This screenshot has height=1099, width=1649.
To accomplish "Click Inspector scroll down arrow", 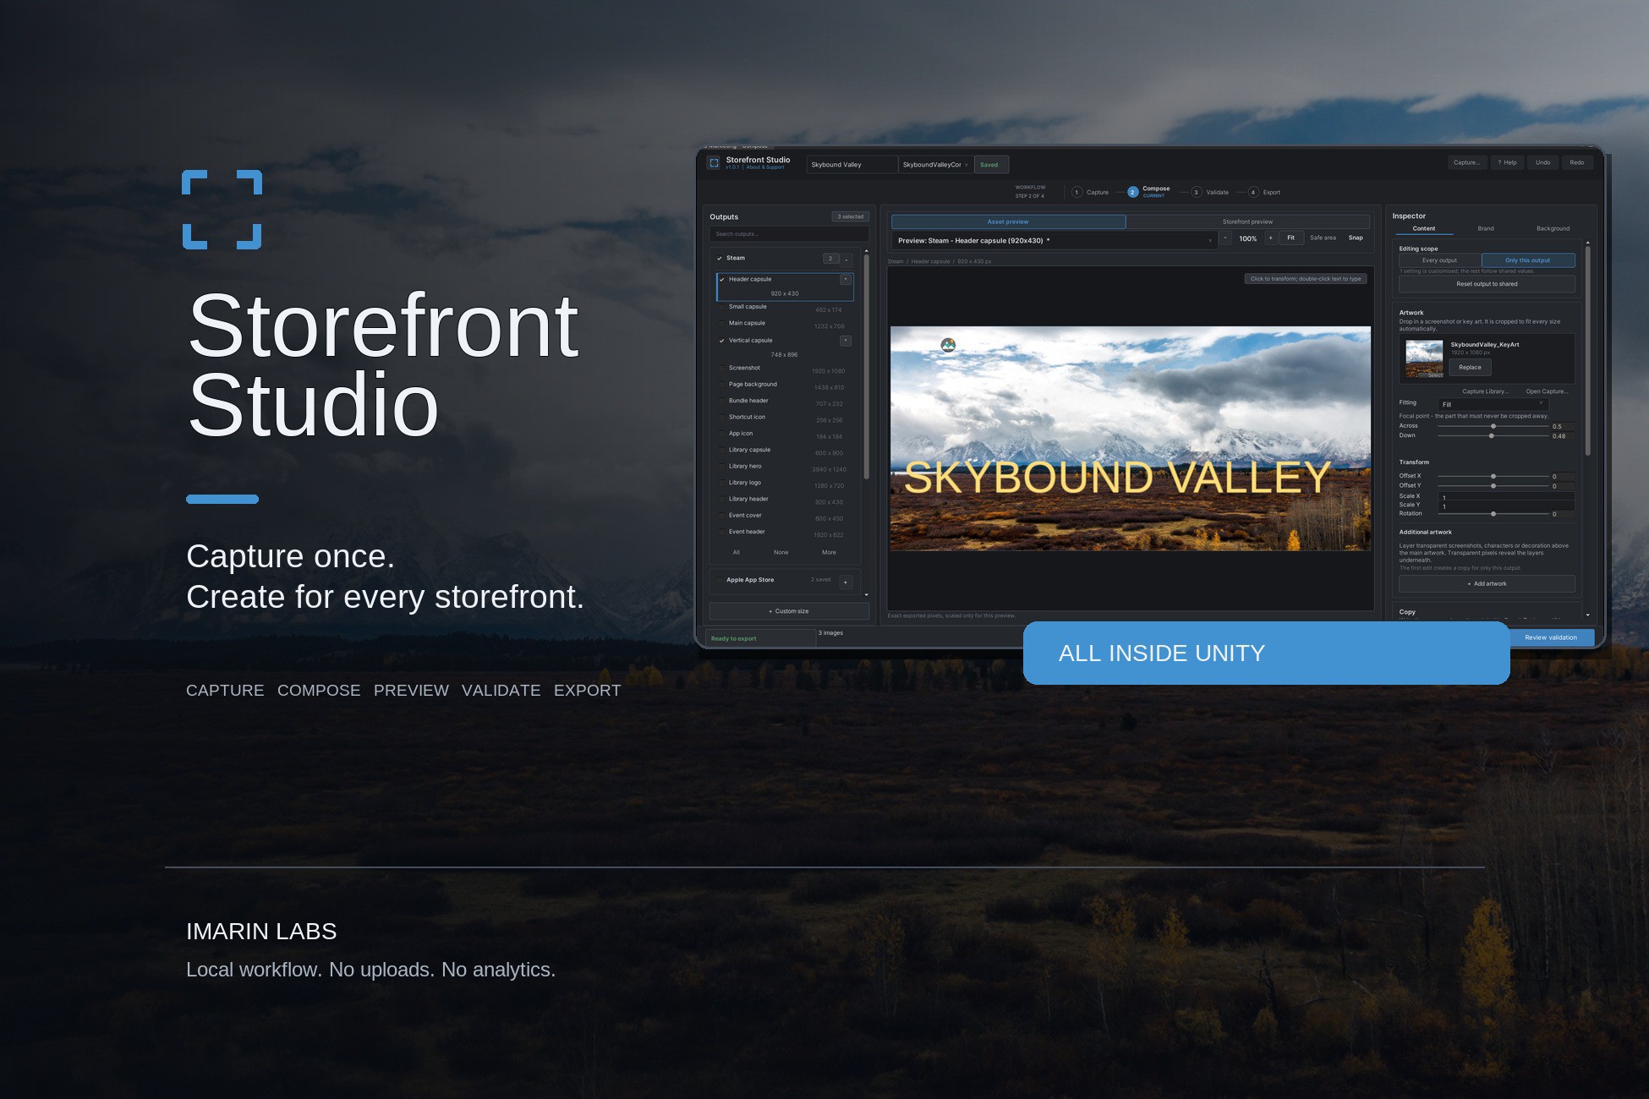I will click(1587, 615).
